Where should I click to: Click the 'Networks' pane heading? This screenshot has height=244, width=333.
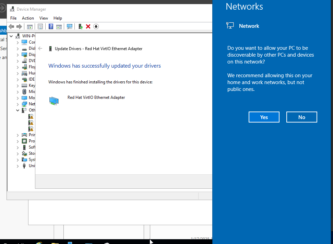(244, 7)
